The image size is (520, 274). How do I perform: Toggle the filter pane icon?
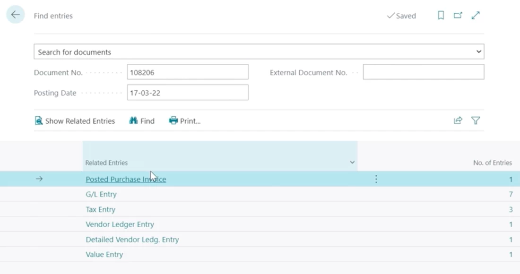click(x=476, y=121)
